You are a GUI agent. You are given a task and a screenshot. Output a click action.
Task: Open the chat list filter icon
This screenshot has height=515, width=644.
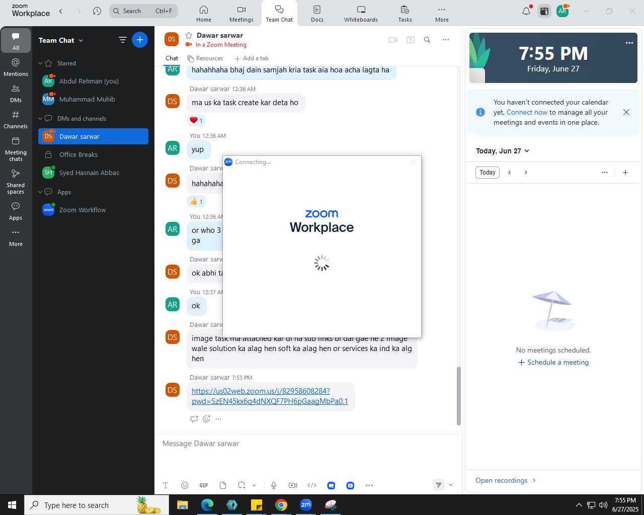coord(123,40)
